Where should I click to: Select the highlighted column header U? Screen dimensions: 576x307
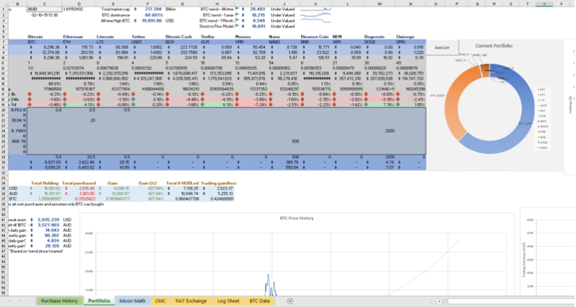pos(544,4)
